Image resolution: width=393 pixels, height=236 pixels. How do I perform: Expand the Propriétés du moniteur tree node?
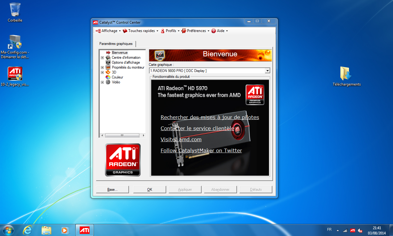click(102, 67)
